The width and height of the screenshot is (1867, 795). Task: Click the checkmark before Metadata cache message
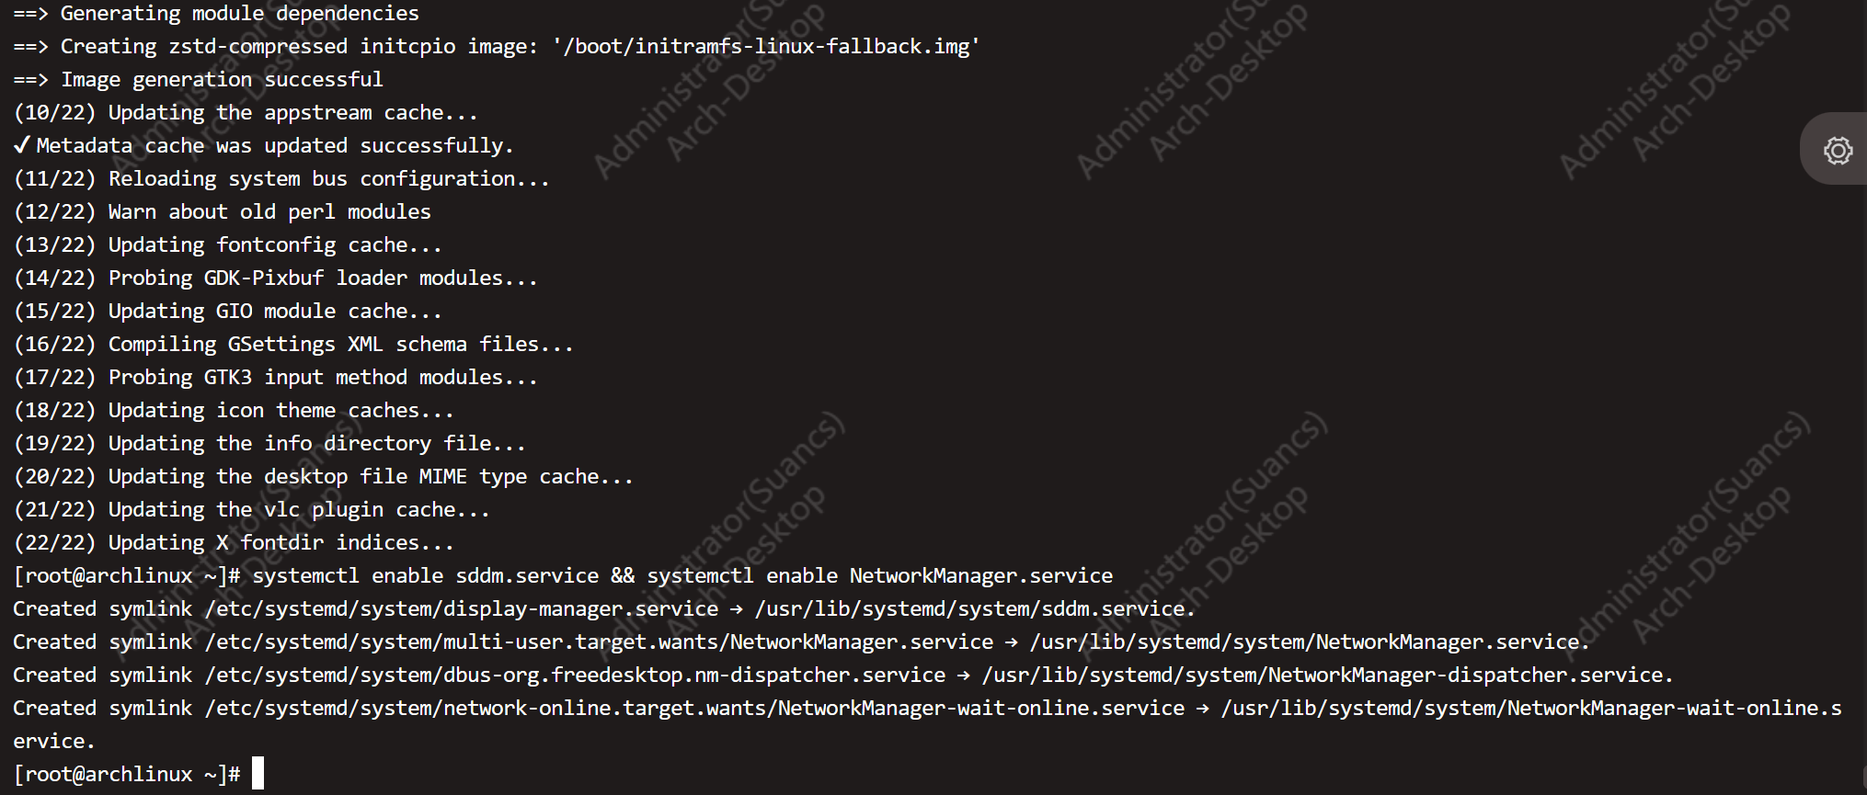[x=22, y=145]
